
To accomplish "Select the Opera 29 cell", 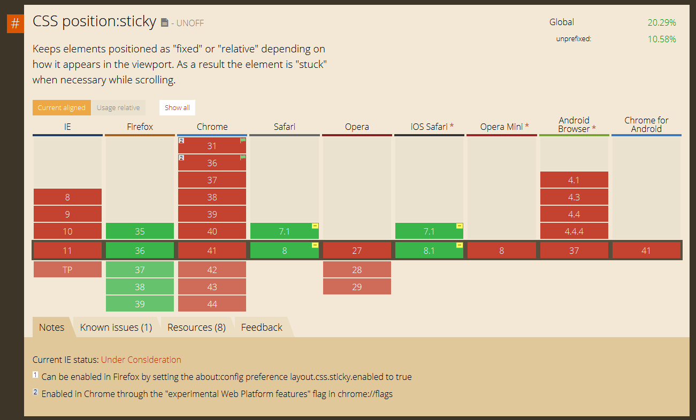I will [357, 287].
